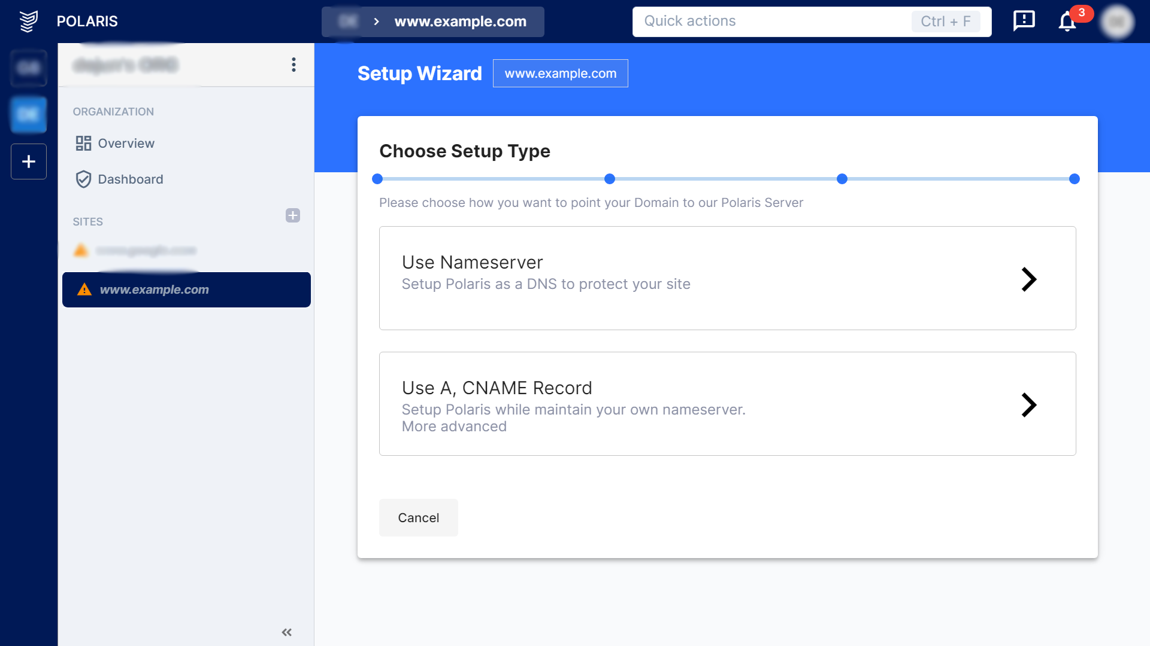Click www.example.com in top breadcrumb
The image size is (1150, 646).
pos(460,22)
